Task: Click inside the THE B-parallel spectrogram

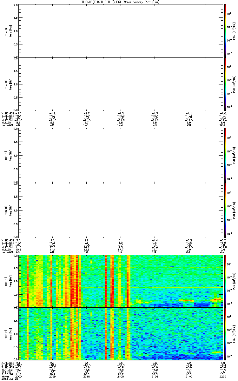Action: (121, 334)
